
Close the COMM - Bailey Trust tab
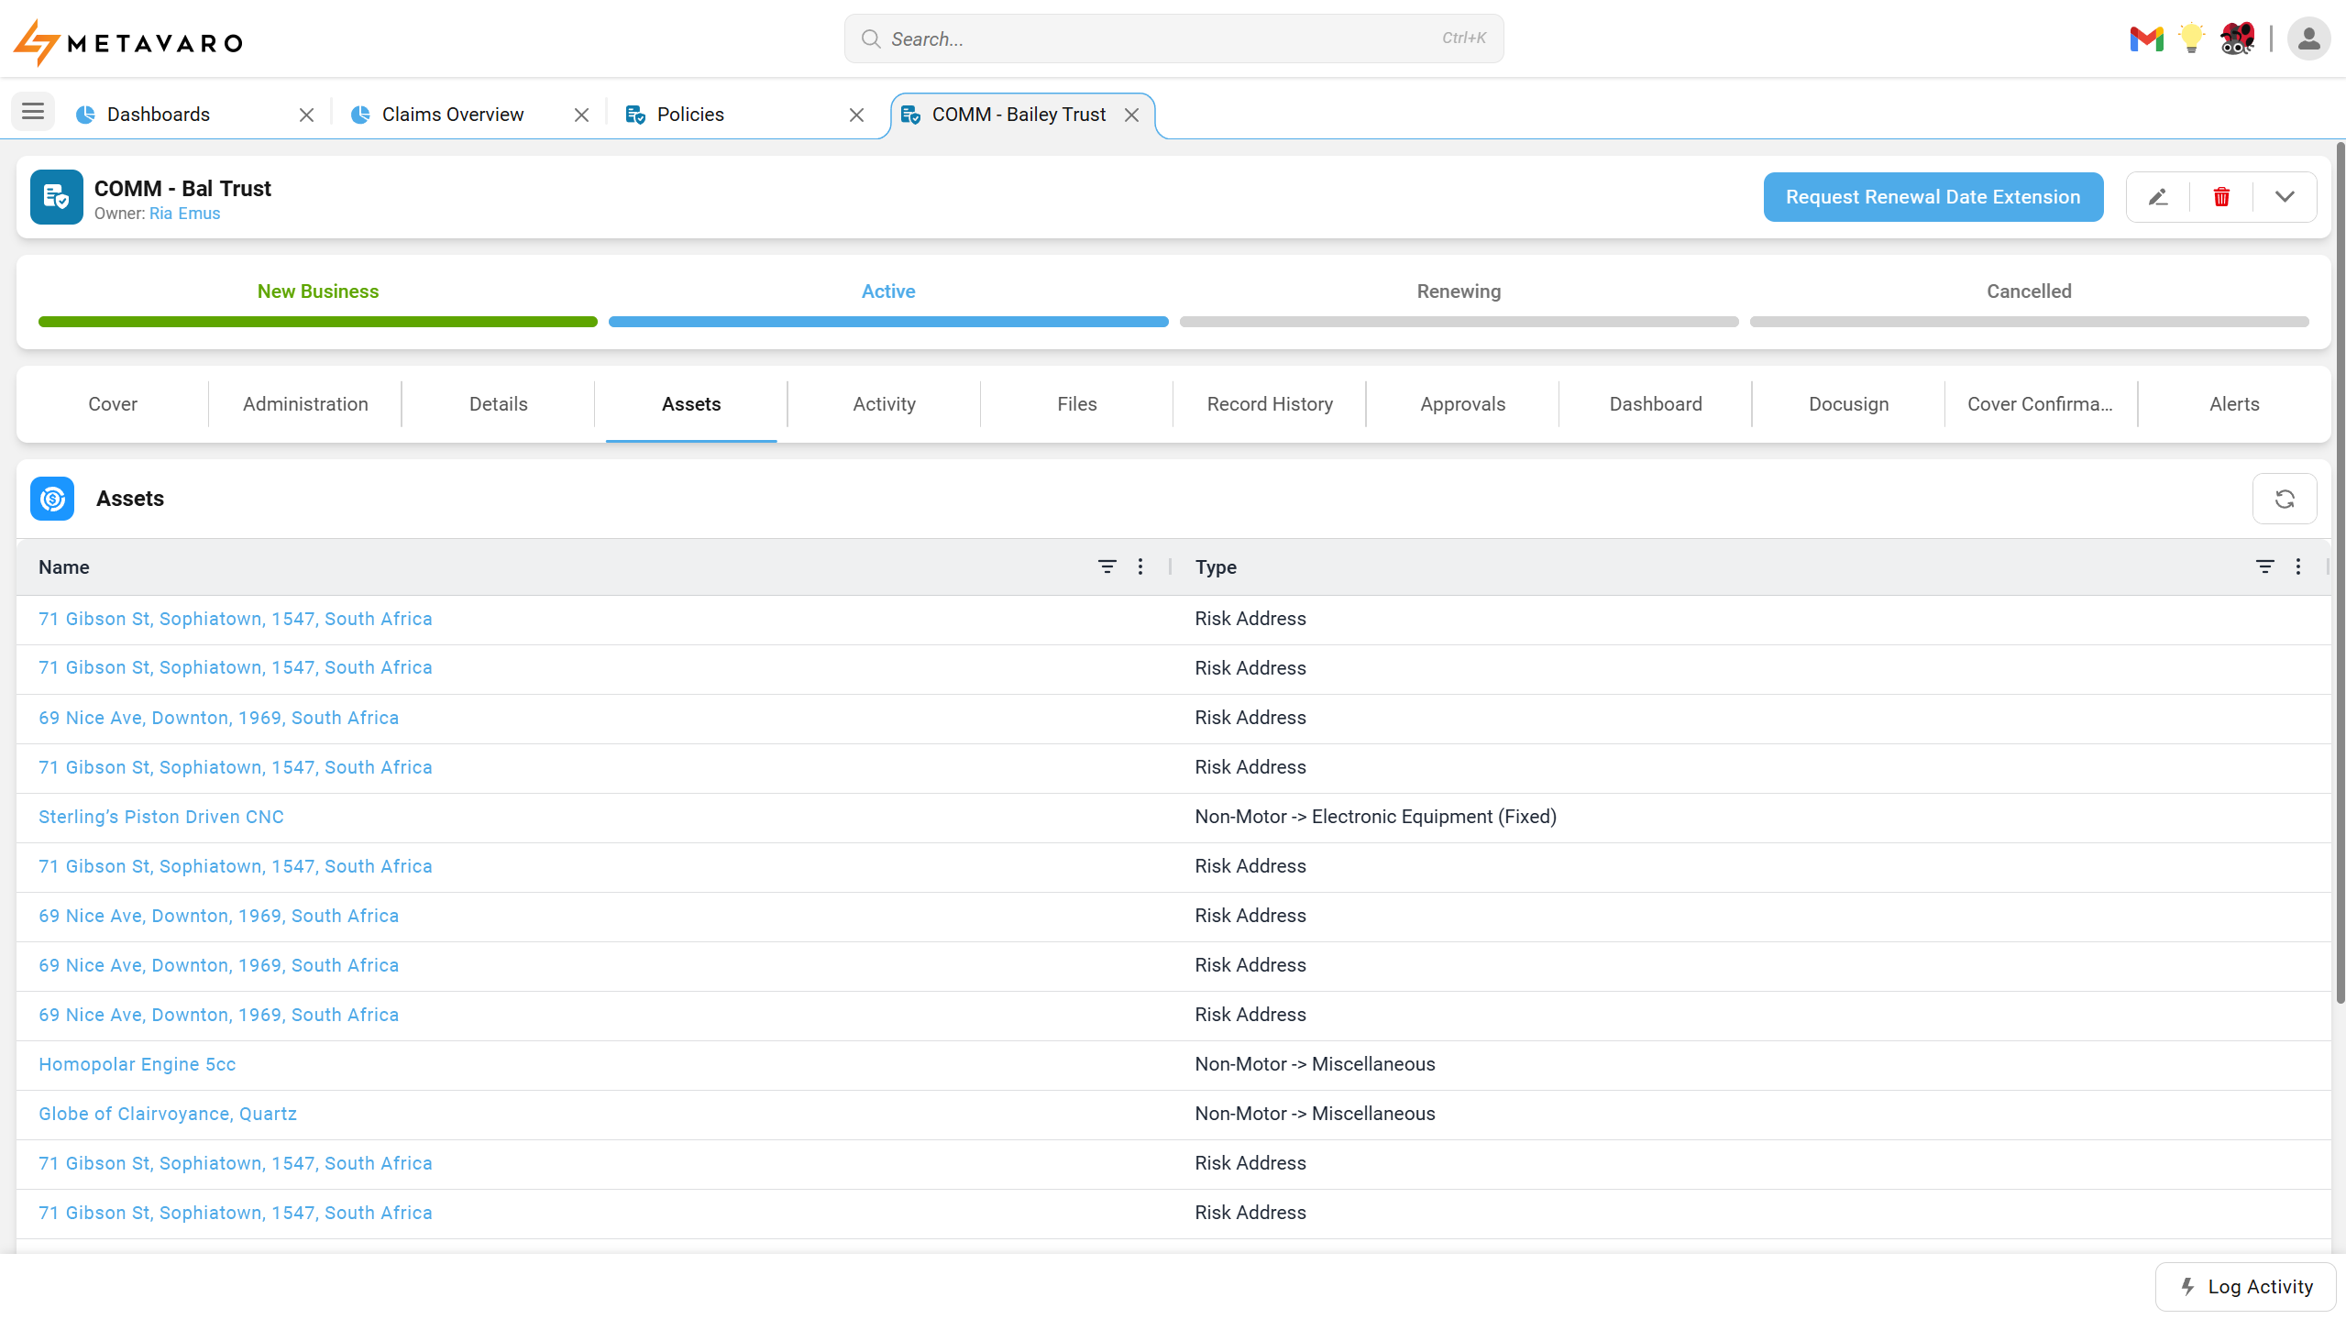1132,115
